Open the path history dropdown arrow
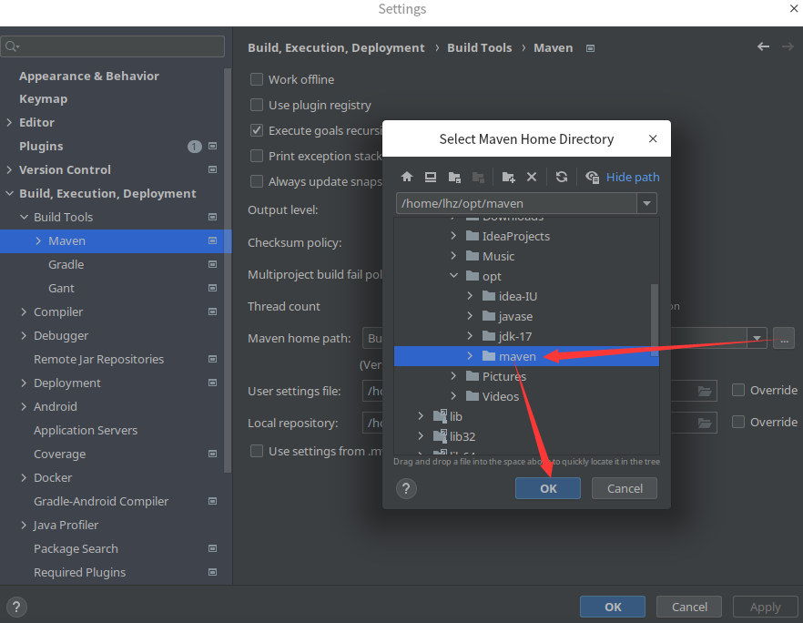803x623 pixels. coord(646,203)
